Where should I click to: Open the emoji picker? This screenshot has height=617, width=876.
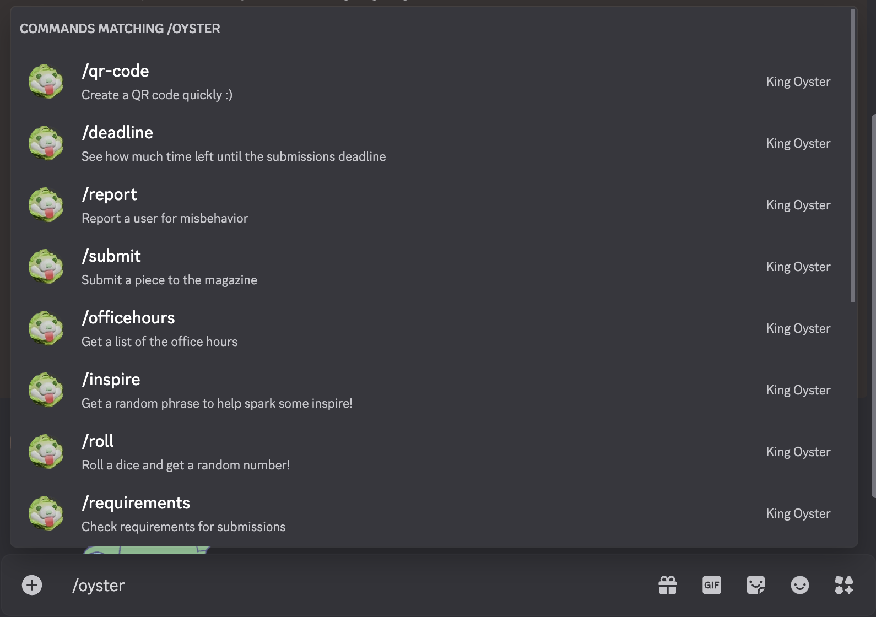point(799,585)
